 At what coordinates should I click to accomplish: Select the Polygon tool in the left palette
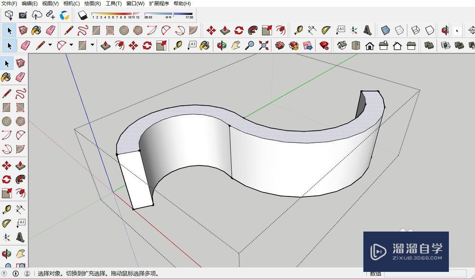coord(20,121)
